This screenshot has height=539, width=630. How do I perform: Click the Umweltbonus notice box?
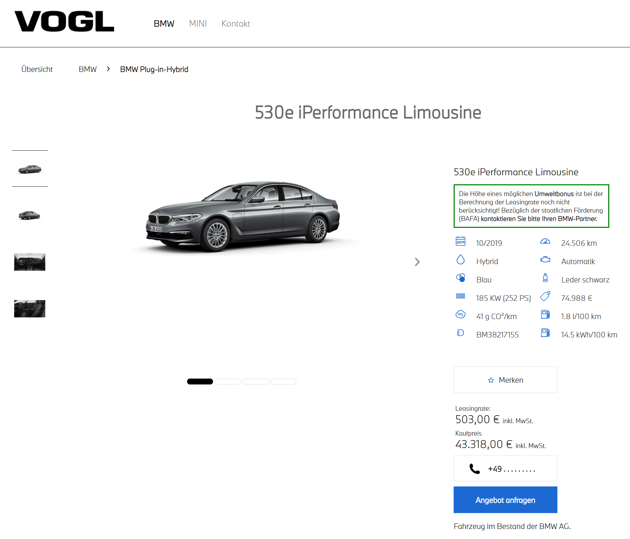pyautogui.click(x=531, y=206)
